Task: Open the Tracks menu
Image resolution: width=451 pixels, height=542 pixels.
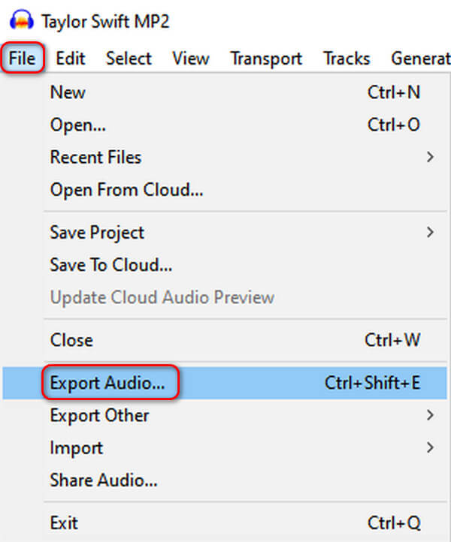Action: [x=347, y=58]
